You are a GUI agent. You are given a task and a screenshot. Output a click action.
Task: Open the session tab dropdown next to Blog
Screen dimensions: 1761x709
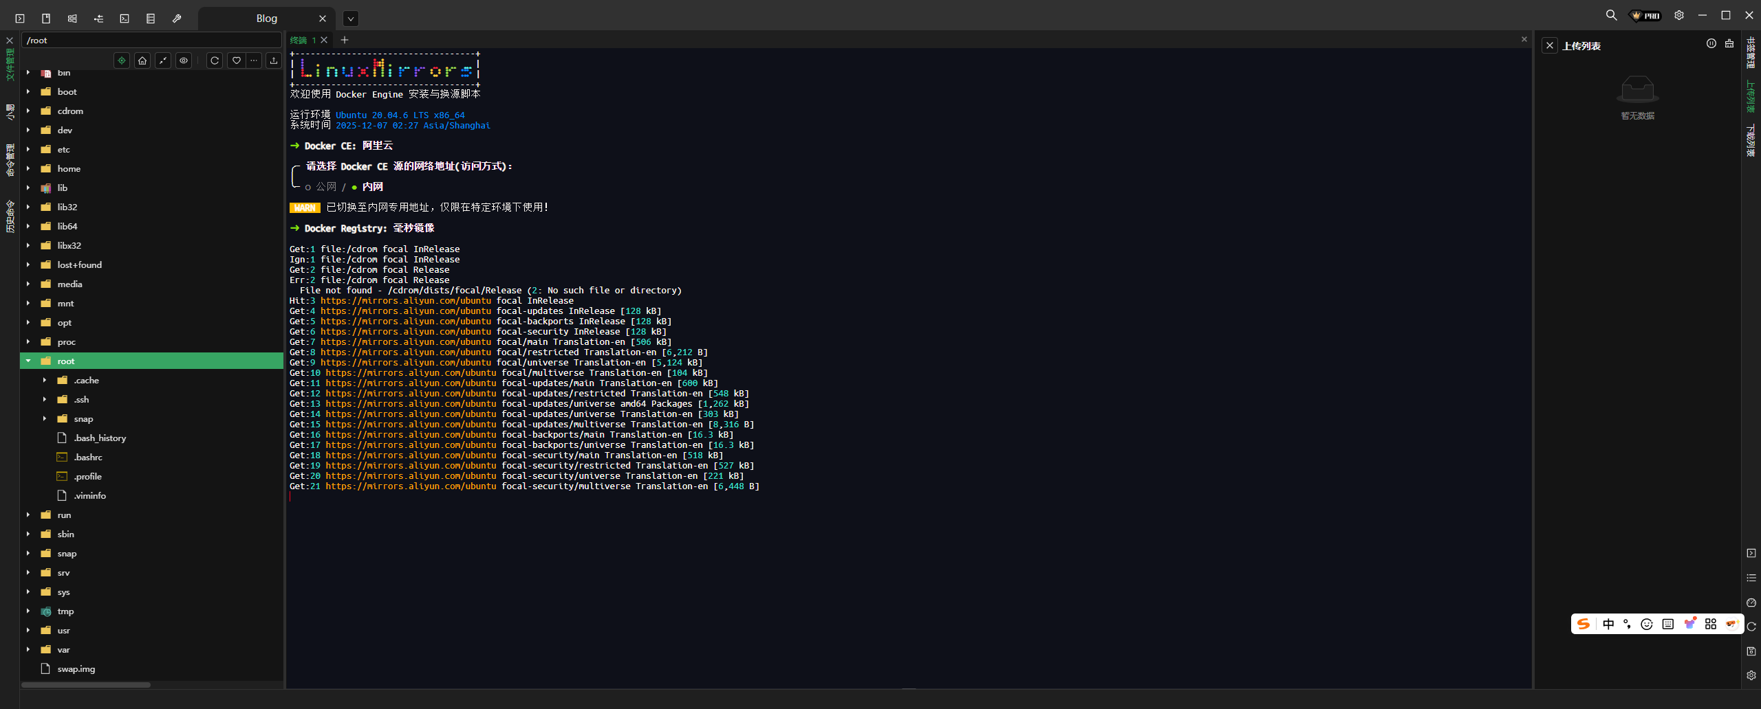(350, 19)
